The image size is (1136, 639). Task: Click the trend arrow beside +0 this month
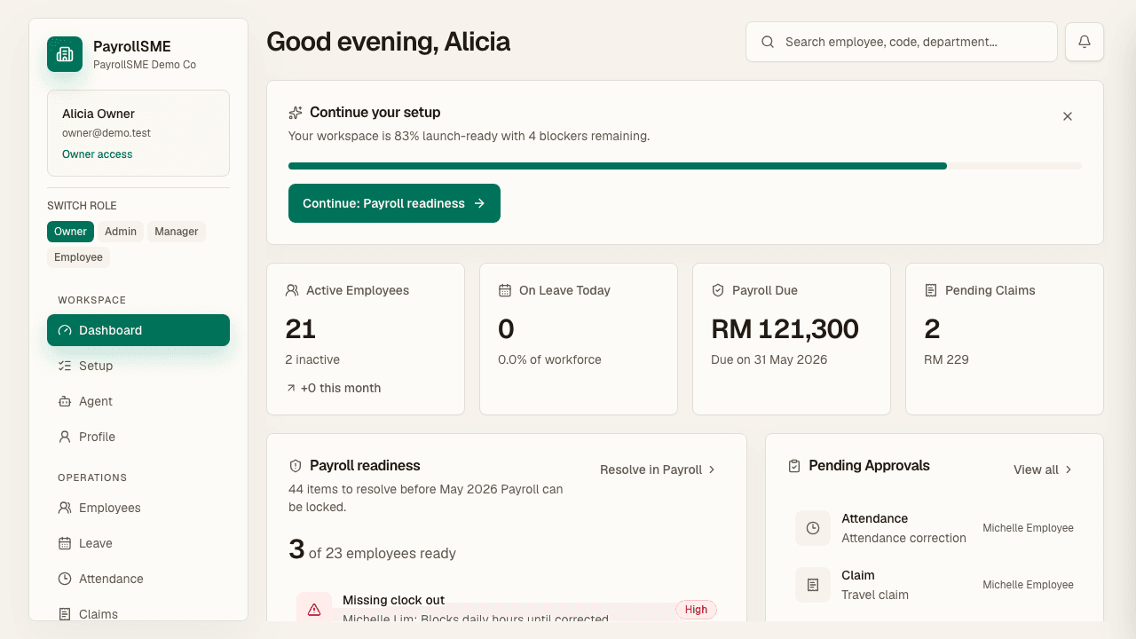point(291,388)
